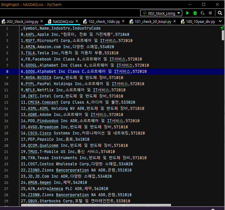Click the ASML Holding NV ADR row
The height and width of the screenshot is (210, 225).
click(x=82, y=109)
